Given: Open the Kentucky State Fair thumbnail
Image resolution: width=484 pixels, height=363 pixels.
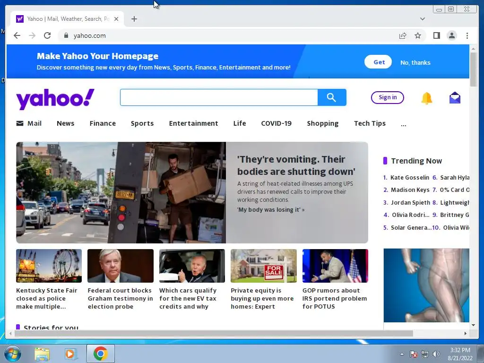Looking at the screenshot, I should (49, 266).
